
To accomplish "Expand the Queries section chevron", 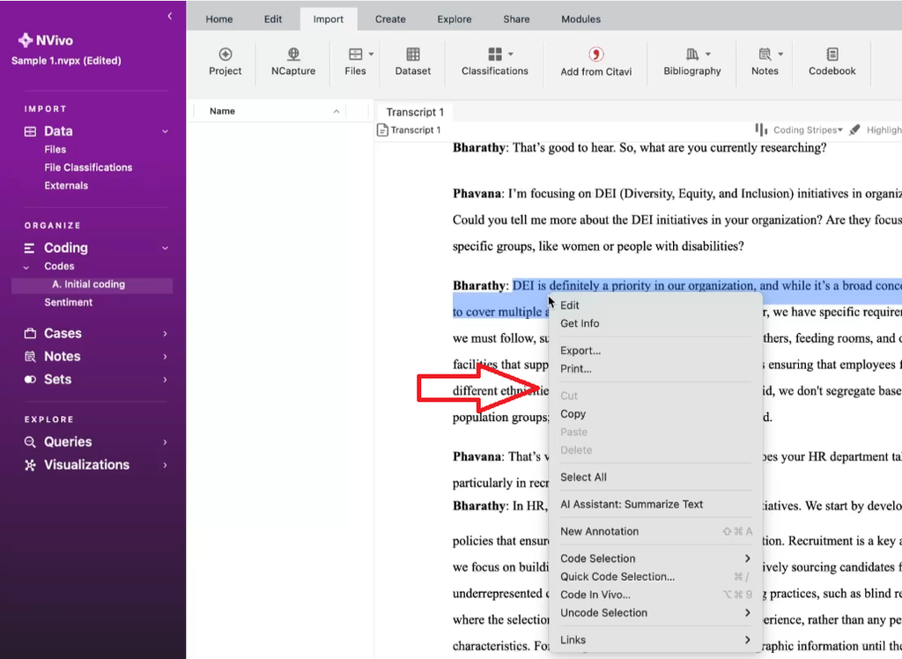I will [x=165, y=442].
